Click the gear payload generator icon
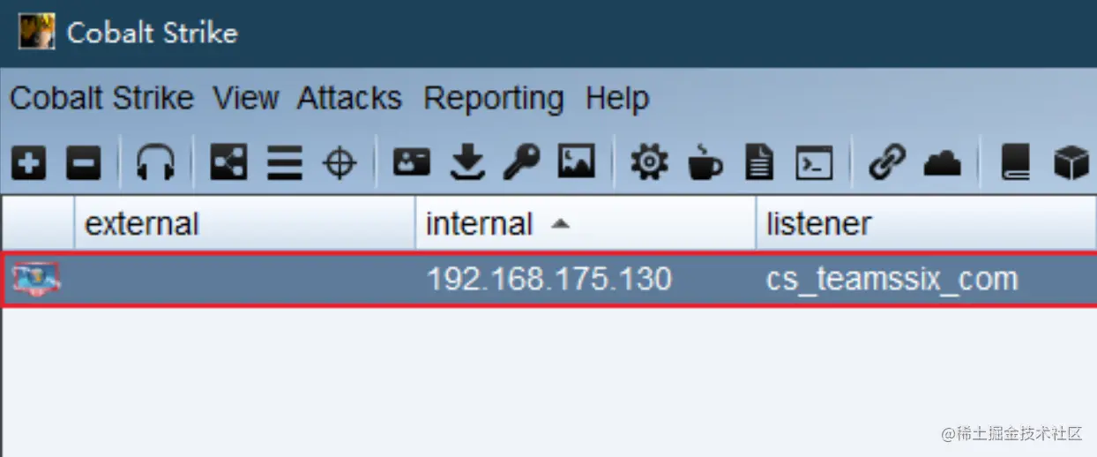Viewport: 1097px width, 457px height. pyautogui.click(x=649, y=163)
